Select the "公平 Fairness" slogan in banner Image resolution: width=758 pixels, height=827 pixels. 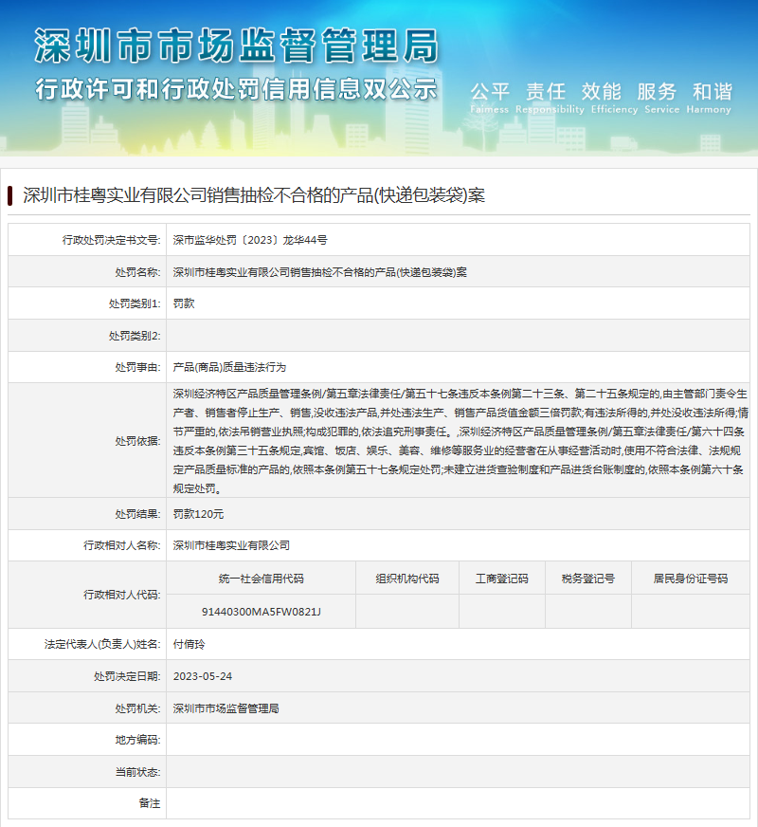click(x=489, y=98)
